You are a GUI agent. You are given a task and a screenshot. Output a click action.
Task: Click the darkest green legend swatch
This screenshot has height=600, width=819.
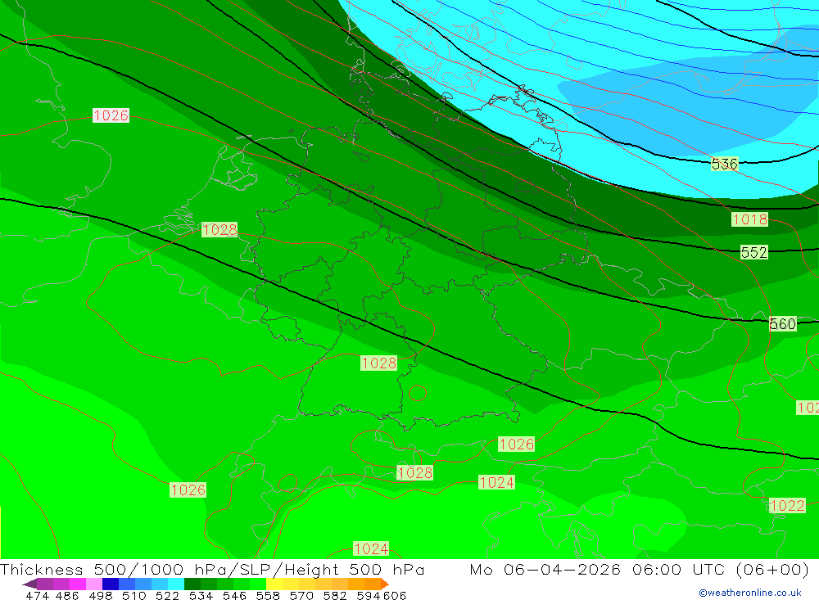coord(192,584)
